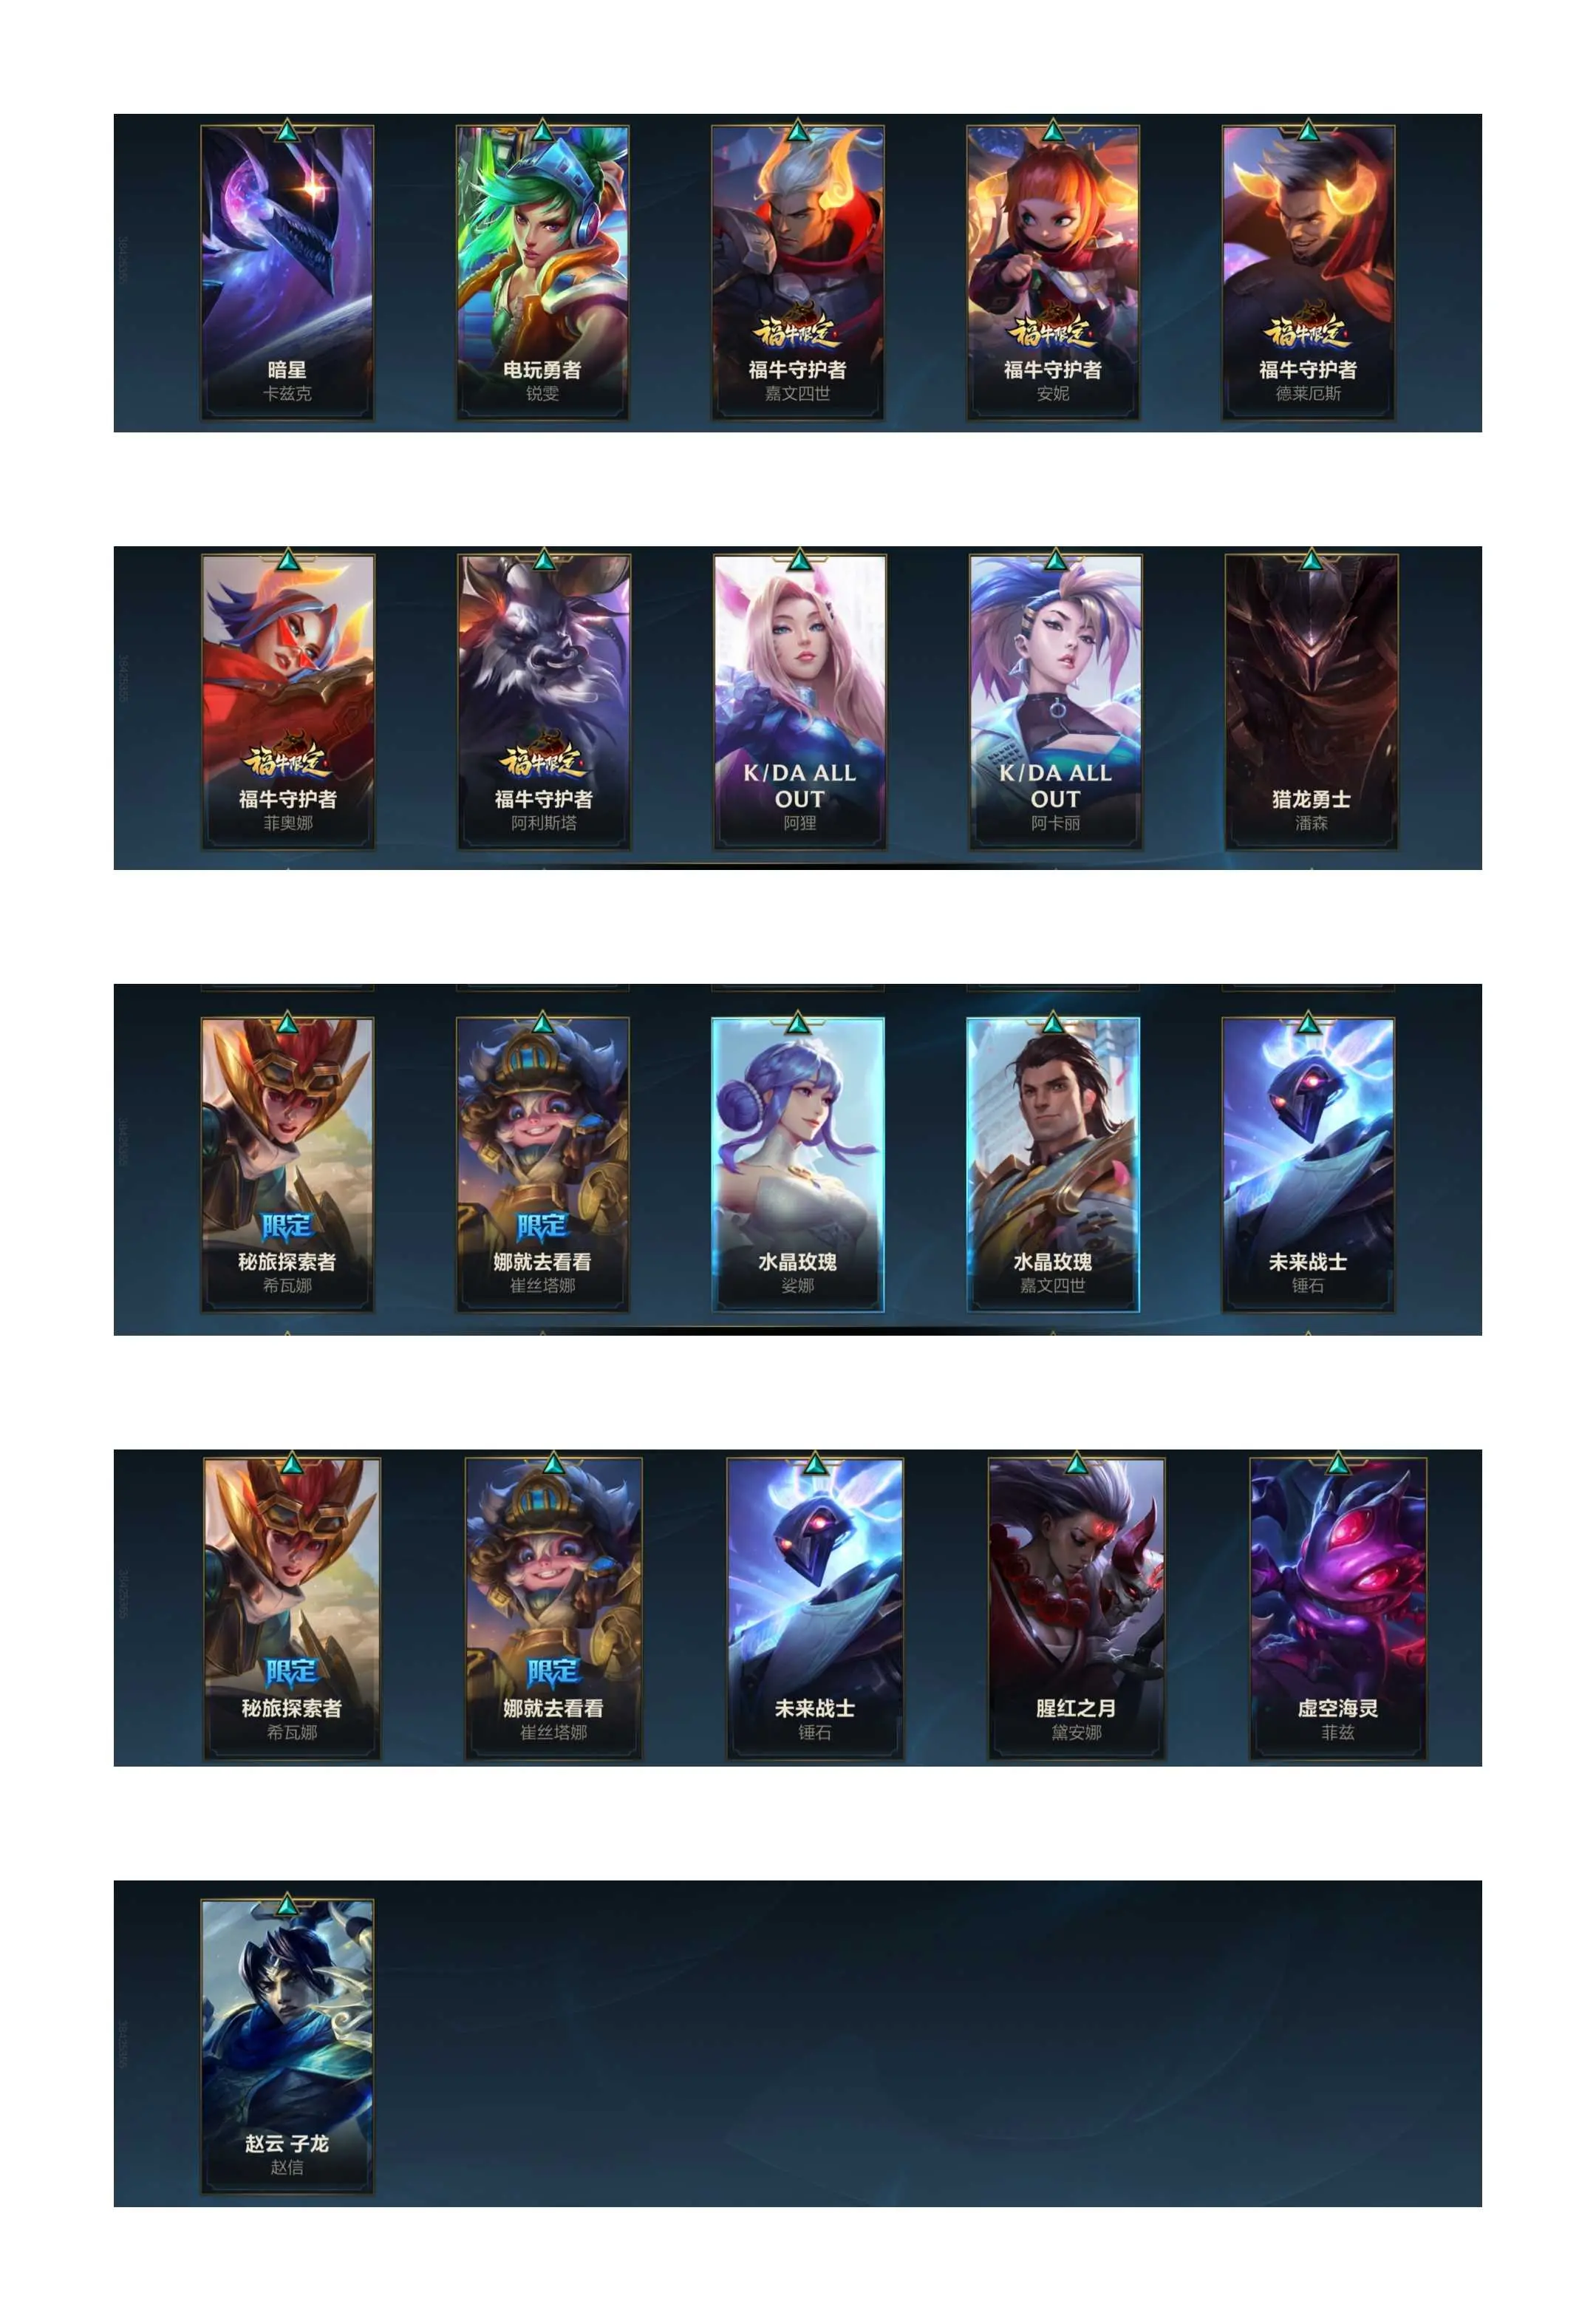Screen dimensions: 1596x2321
Task: Select the 虚空海灵 菲兹 skin card
Action: click(1338, 1608)
